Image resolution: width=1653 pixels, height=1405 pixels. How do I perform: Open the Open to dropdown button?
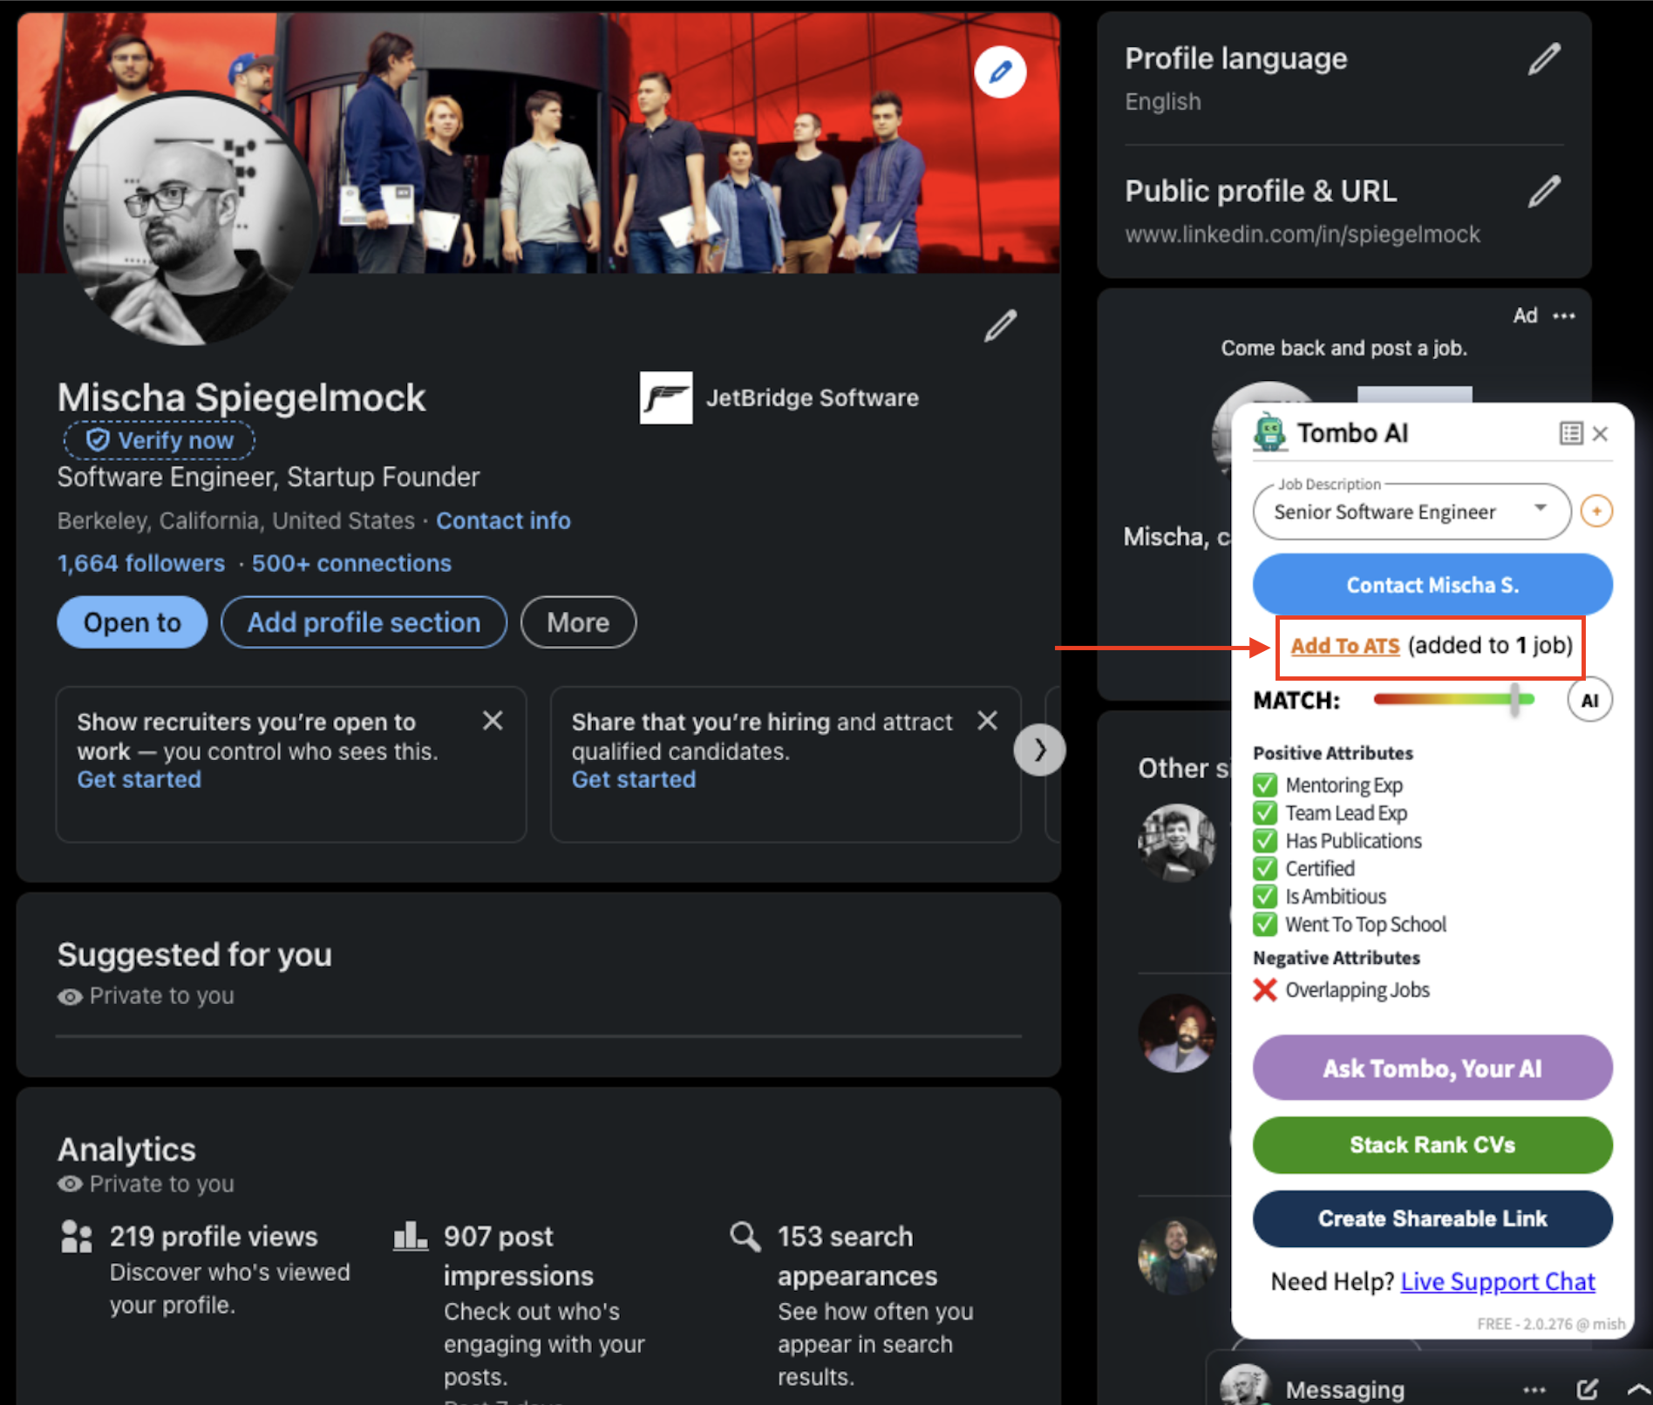[x=132, y=622]
